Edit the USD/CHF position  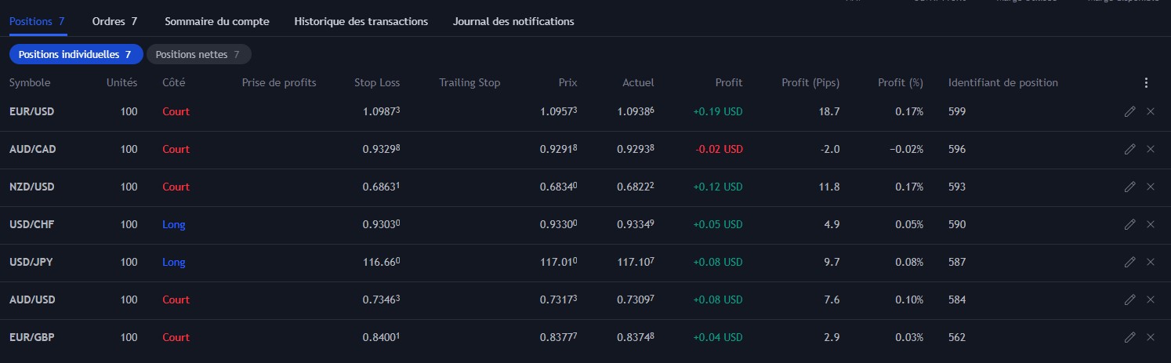[x=1129, y=224]
